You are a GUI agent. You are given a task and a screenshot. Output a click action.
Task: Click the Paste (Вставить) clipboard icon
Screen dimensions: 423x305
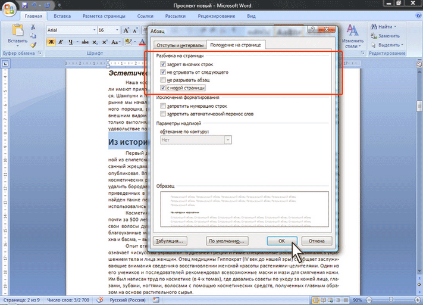(18, 30)
